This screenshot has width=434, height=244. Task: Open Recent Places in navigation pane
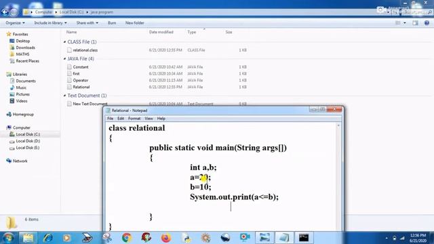pos(27,61)
